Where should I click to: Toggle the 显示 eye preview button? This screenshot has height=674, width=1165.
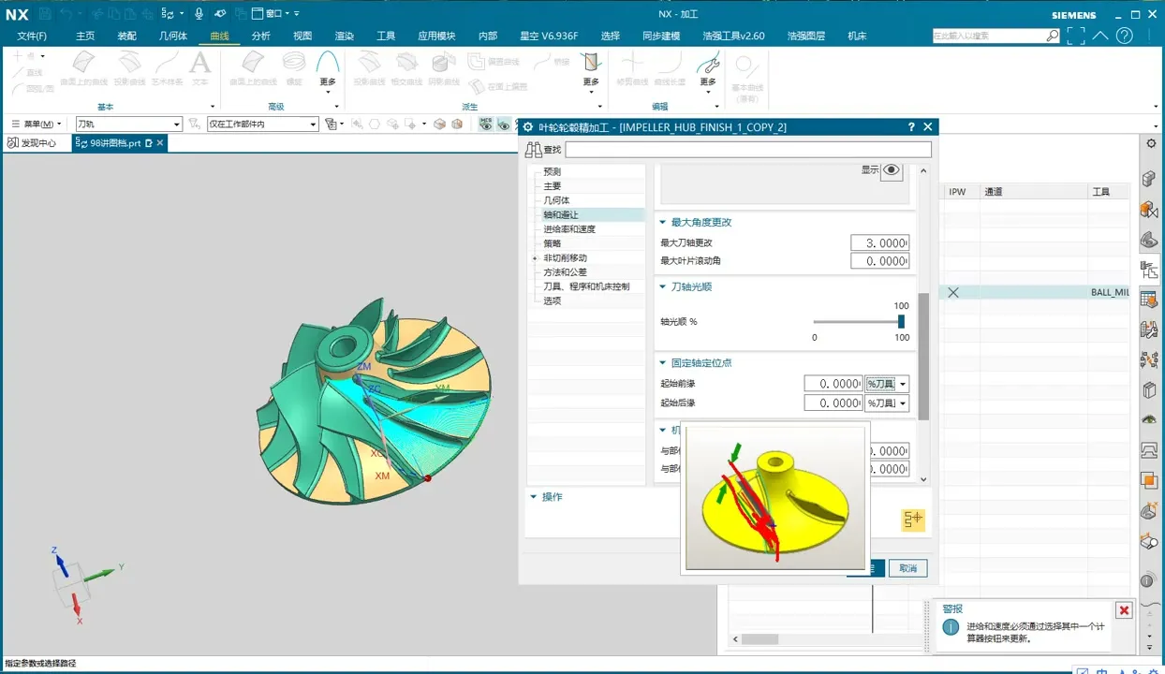892,170
